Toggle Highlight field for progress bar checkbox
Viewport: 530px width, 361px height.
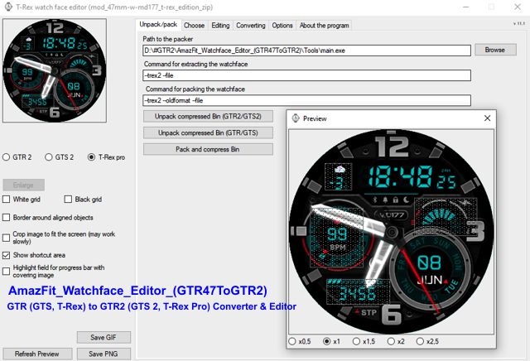pyautogui.click(x=6, y=271)
